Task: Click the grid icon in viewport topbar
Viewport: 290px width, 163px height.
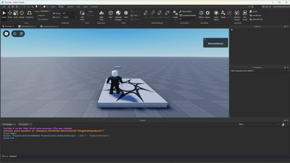Action: [x=15, y=34]
